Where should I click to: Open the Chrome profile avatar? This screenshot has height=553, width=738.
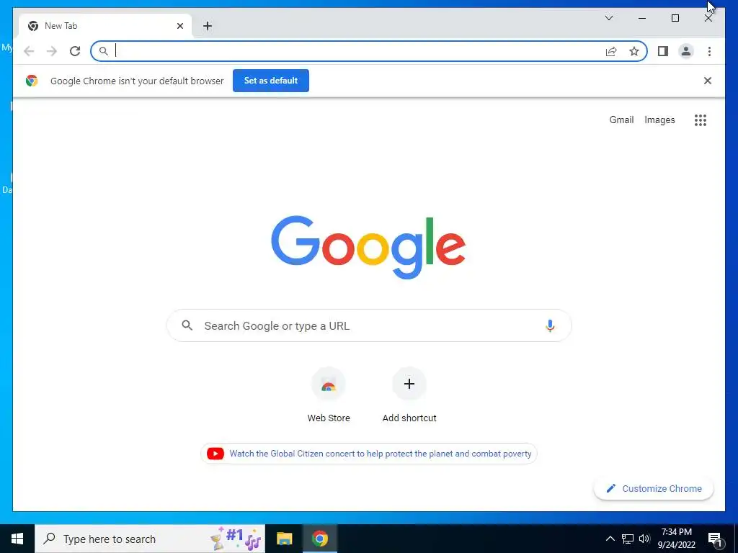[686, 51]
